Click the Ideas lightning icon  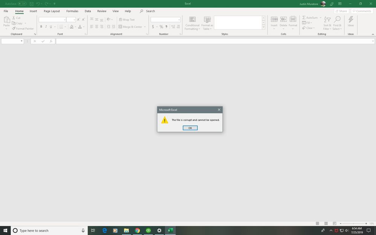click(x=351, y=20)
